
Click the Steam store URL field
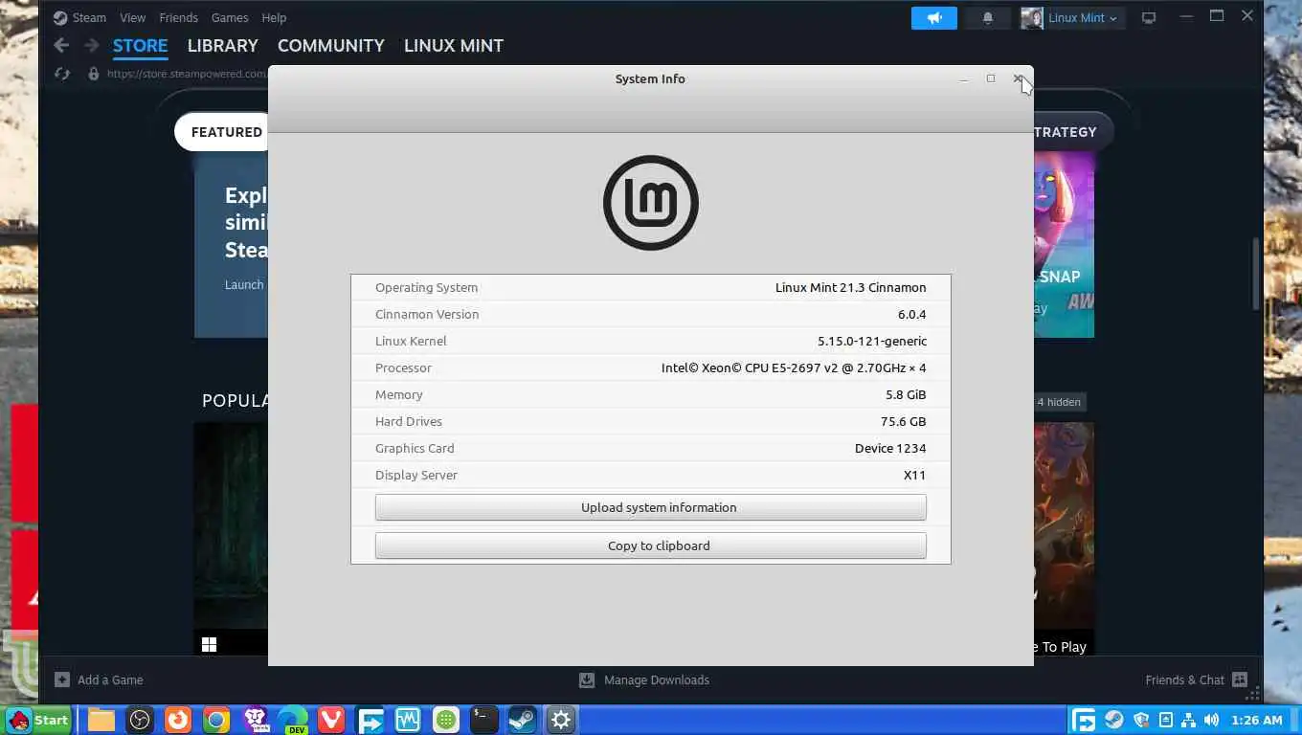(187, 74)
